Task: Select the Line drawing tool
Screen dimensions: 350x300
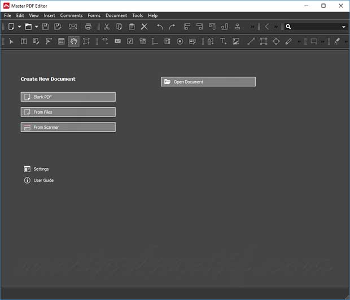Action: (x=251, y=42)
